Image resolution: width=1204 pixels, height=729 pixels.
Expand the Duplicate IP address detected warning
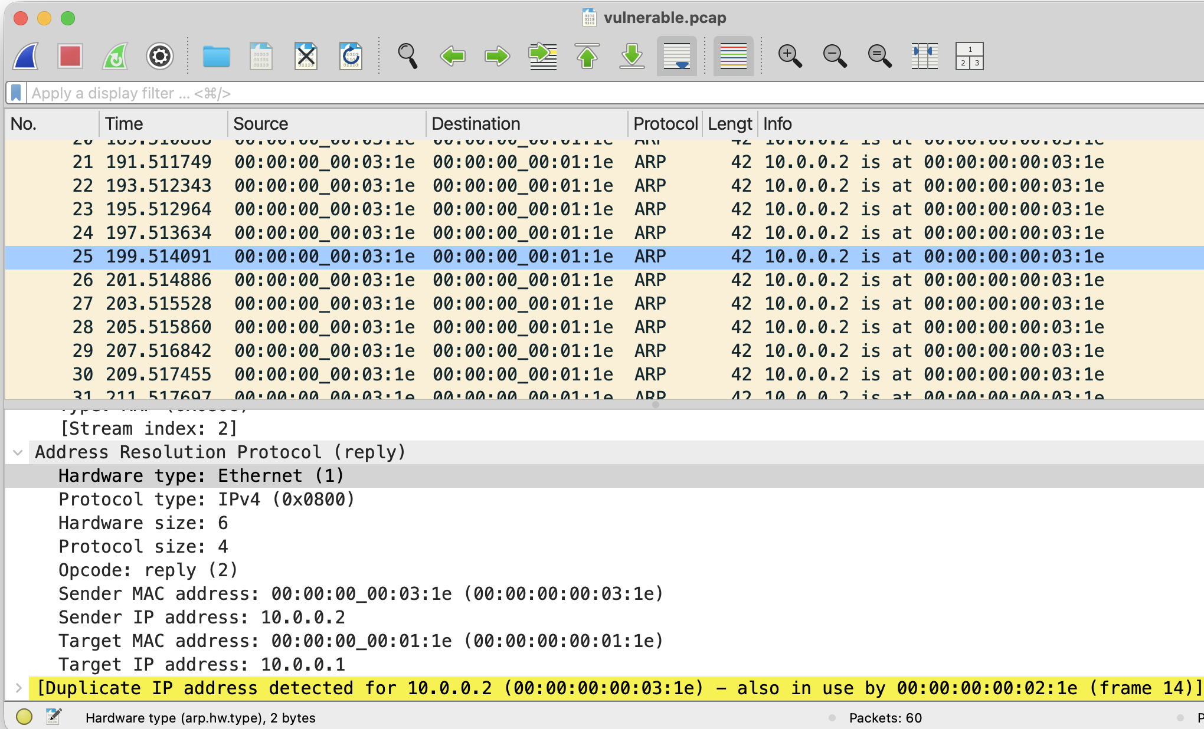(18, 688)
